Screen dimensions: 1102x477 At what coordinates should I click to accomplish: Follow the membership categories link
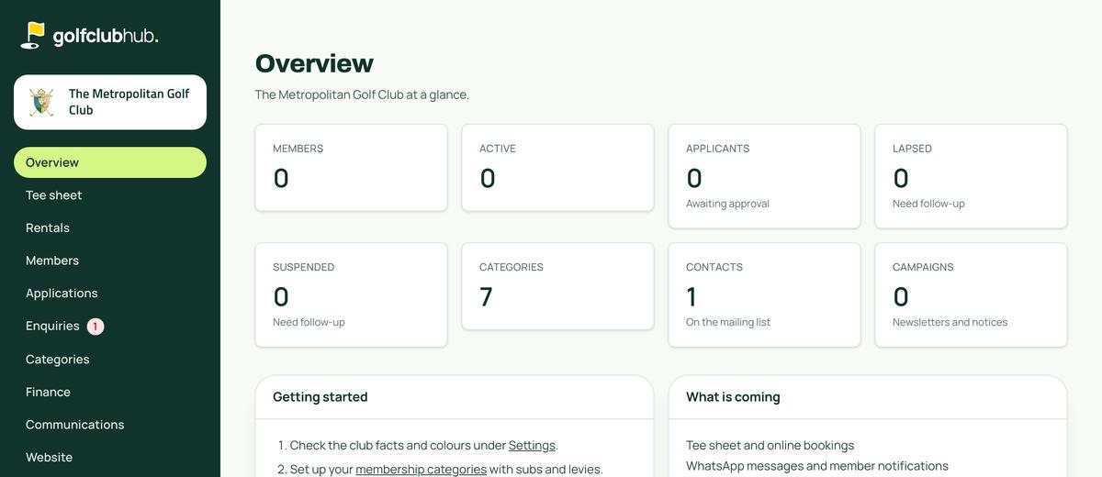(x=421, y=469)
